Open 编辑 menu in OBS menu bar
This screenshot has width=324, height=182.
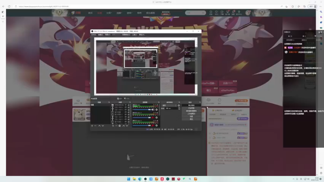[x=100, y=35]
